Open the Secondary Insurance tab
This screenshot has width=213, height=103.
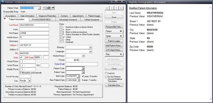(68, 20)
